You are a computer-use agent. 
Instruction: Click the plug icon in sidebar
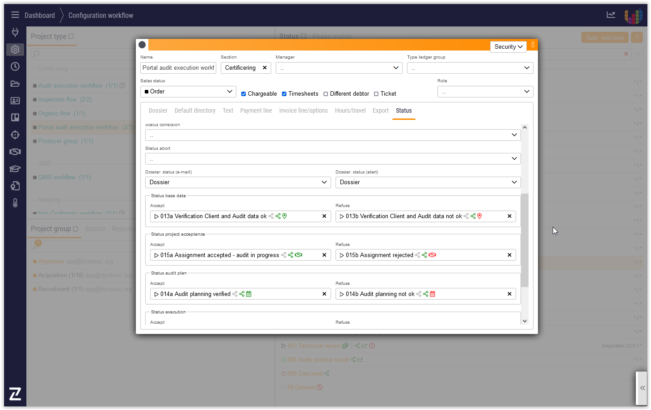click(x=15, y=32)
